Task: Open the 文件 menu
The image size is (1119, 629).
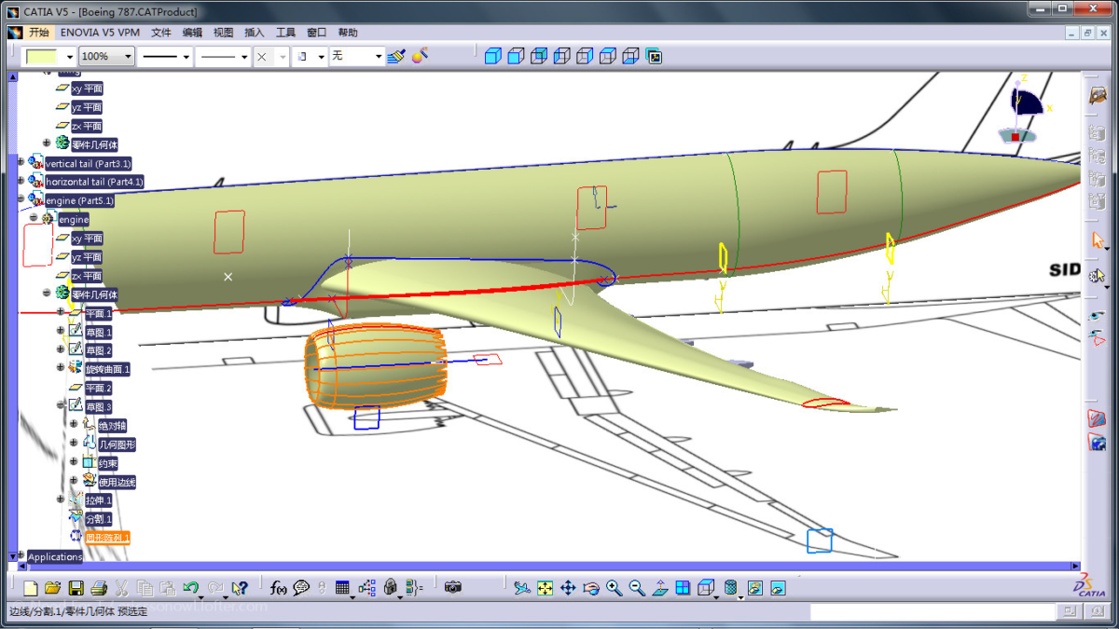Action: (x=161, y=33)
